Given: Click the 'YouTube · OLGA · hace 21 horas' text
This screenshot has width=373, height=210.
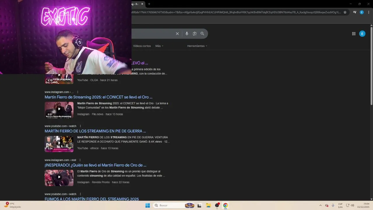Looking at the screenshot, I should 97,80.
